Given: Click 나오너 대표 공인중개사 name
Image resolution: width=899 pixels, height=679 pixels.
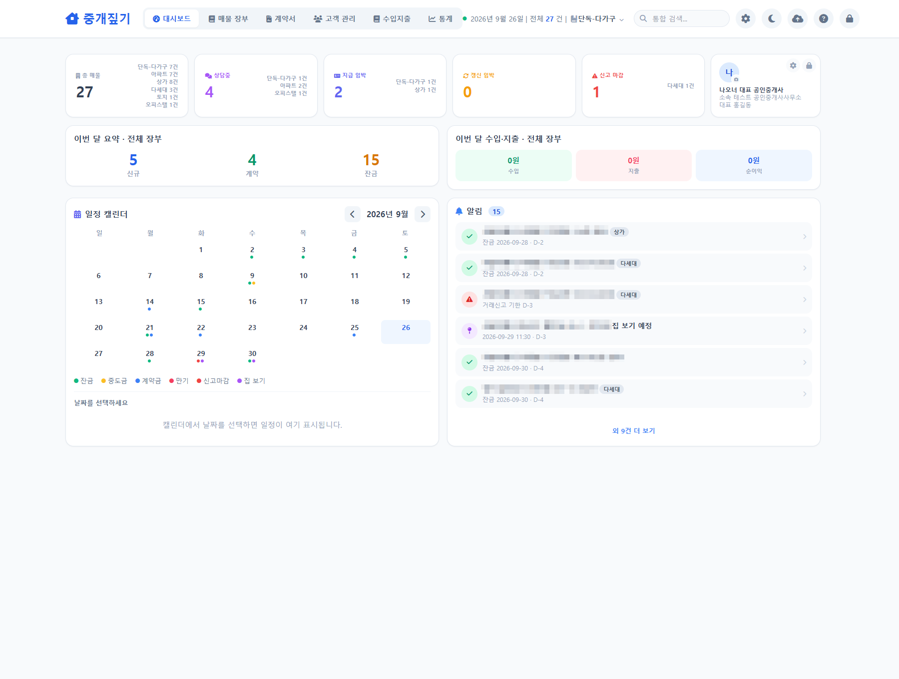Looking at the screenshot, I should [751, 90].
